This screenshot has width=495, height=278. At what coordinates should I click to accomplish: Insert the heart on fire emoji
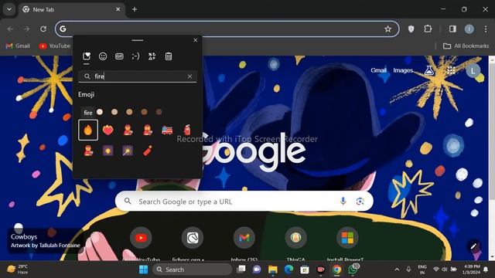click(x=108, y=130)
